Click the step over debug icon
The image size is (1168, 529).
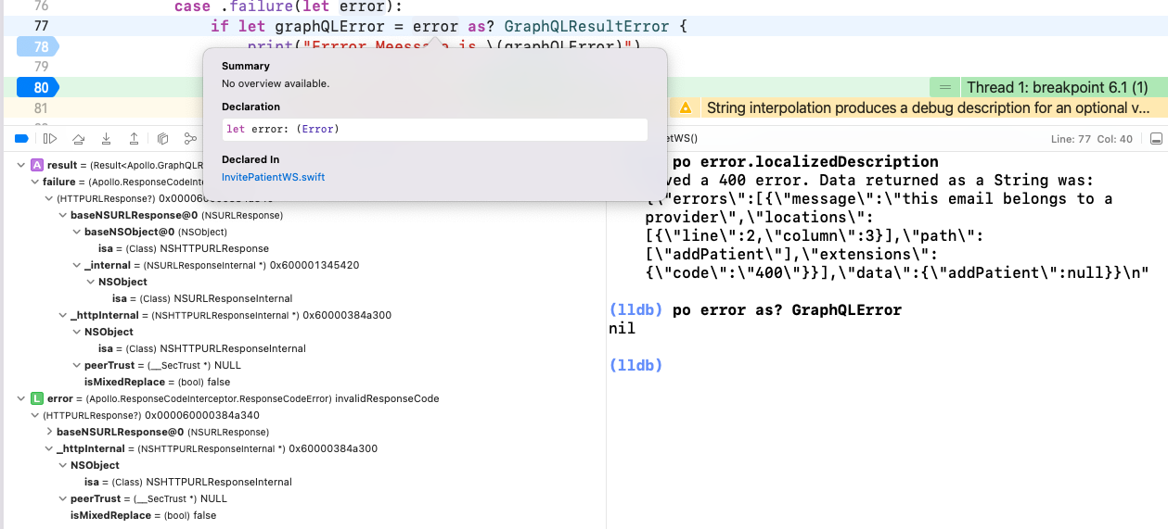click(79, 139)
